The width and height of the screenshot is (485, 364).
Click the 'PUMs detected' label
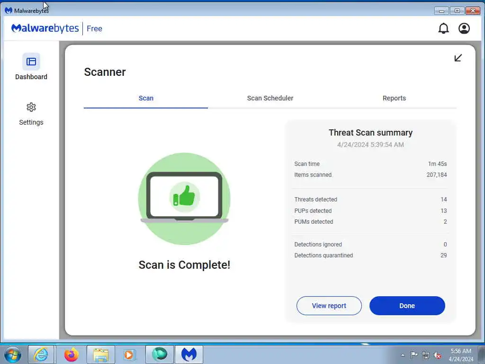314,222
